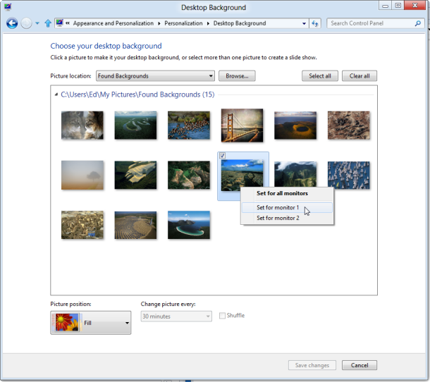Screen dimensions: 430x382
Task: Refresh the address bar location
Action: point(315,23)
